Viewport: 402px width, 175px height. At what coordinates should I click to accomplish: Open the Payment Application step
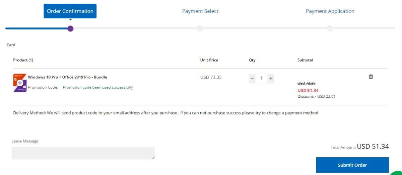[330, 11]
